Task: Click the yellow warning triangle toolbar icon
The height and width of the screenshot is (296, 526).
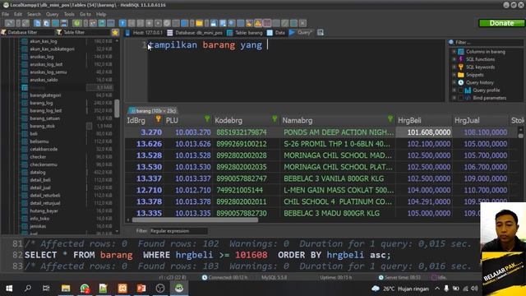Action: [258, 23]
